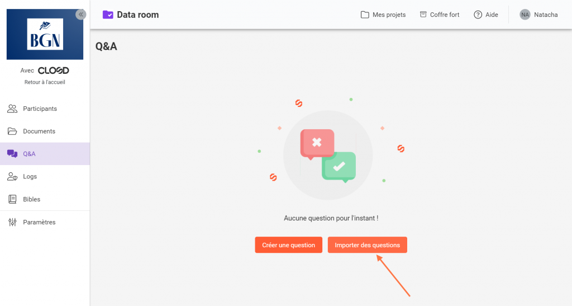This screenshot has width=572, height=306.
Task: Click the Q&A chat bubbles icon
Action: [12, 154]
